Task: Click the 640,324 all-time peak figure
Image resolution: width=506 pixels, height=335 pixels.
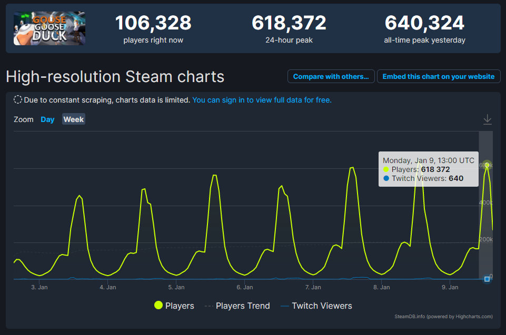Action: tap(424, 23)
